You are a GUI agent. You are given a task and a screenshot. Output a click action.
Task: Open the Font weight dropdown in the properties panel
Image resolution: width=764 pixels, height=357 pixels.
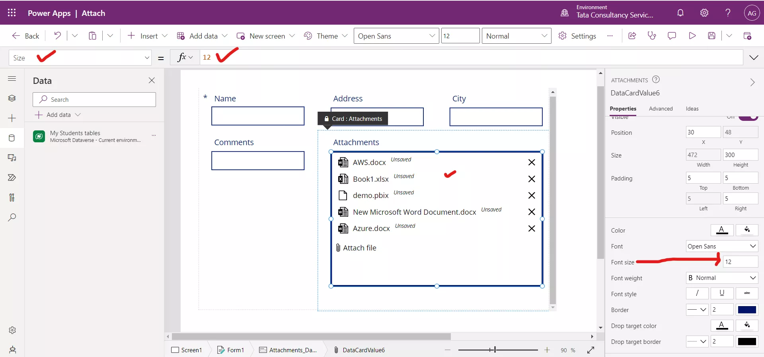(722, 278)
